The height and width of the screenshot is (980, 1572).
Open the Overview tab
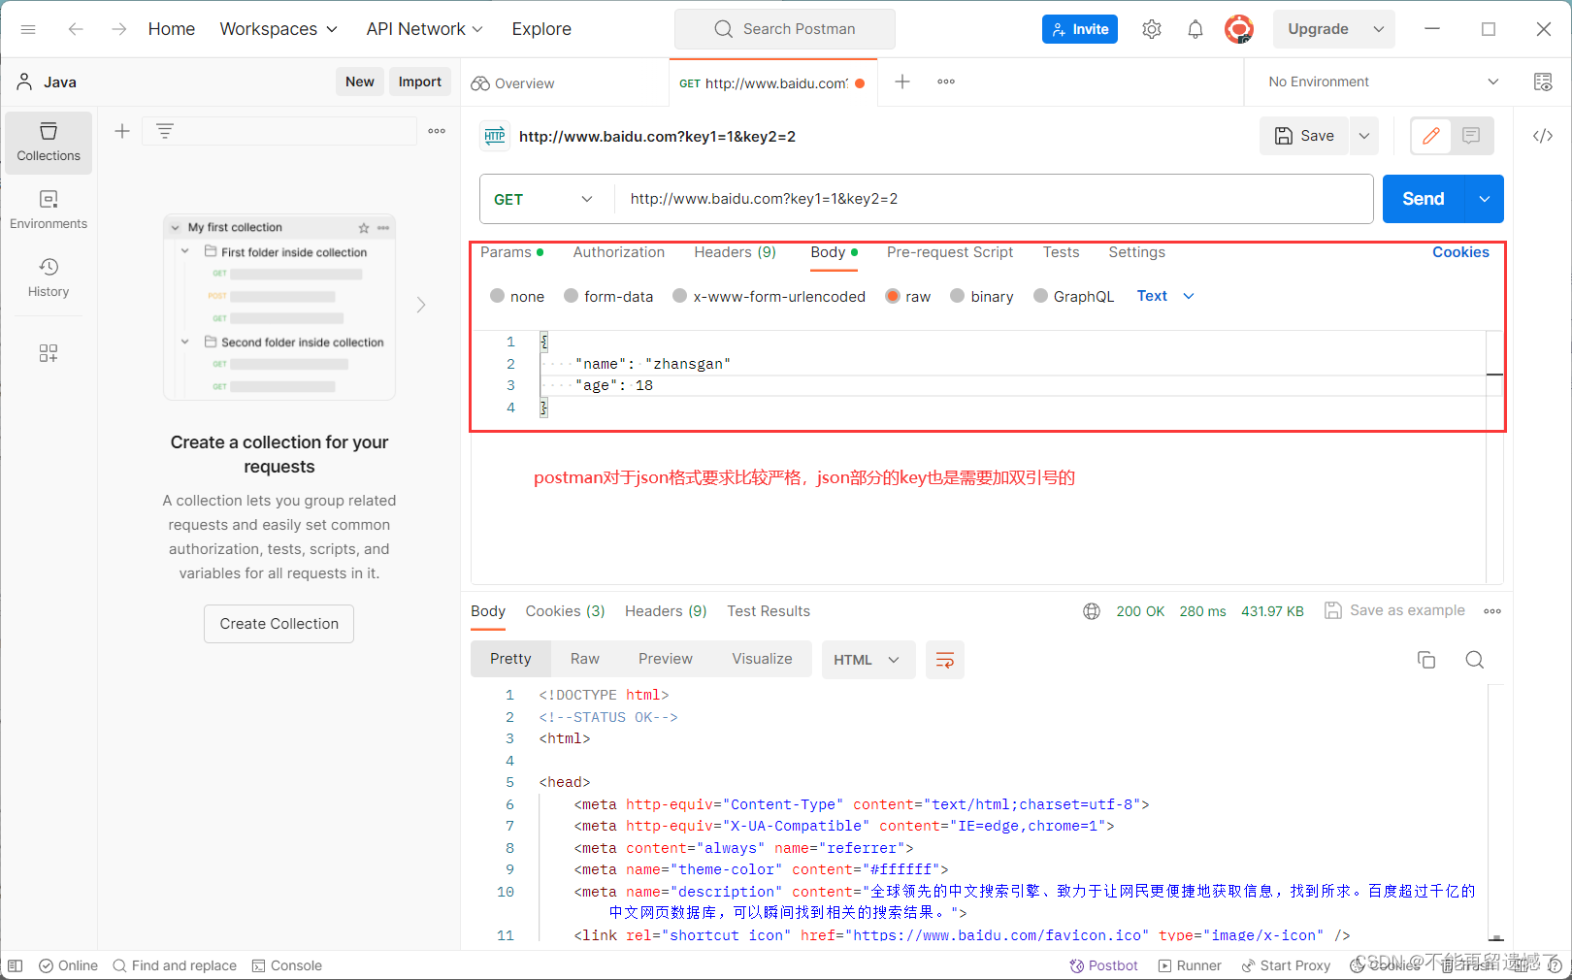(513, 83)
